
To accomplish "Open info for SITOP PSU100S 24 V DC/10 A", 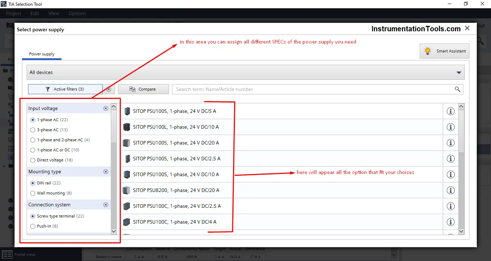I will (450, 174).
